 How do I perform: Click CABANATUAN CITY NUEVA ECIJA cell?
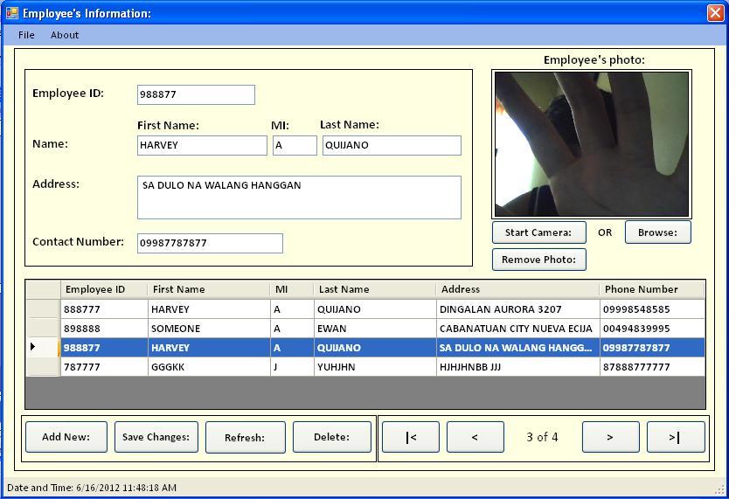[x=518, y=329]
